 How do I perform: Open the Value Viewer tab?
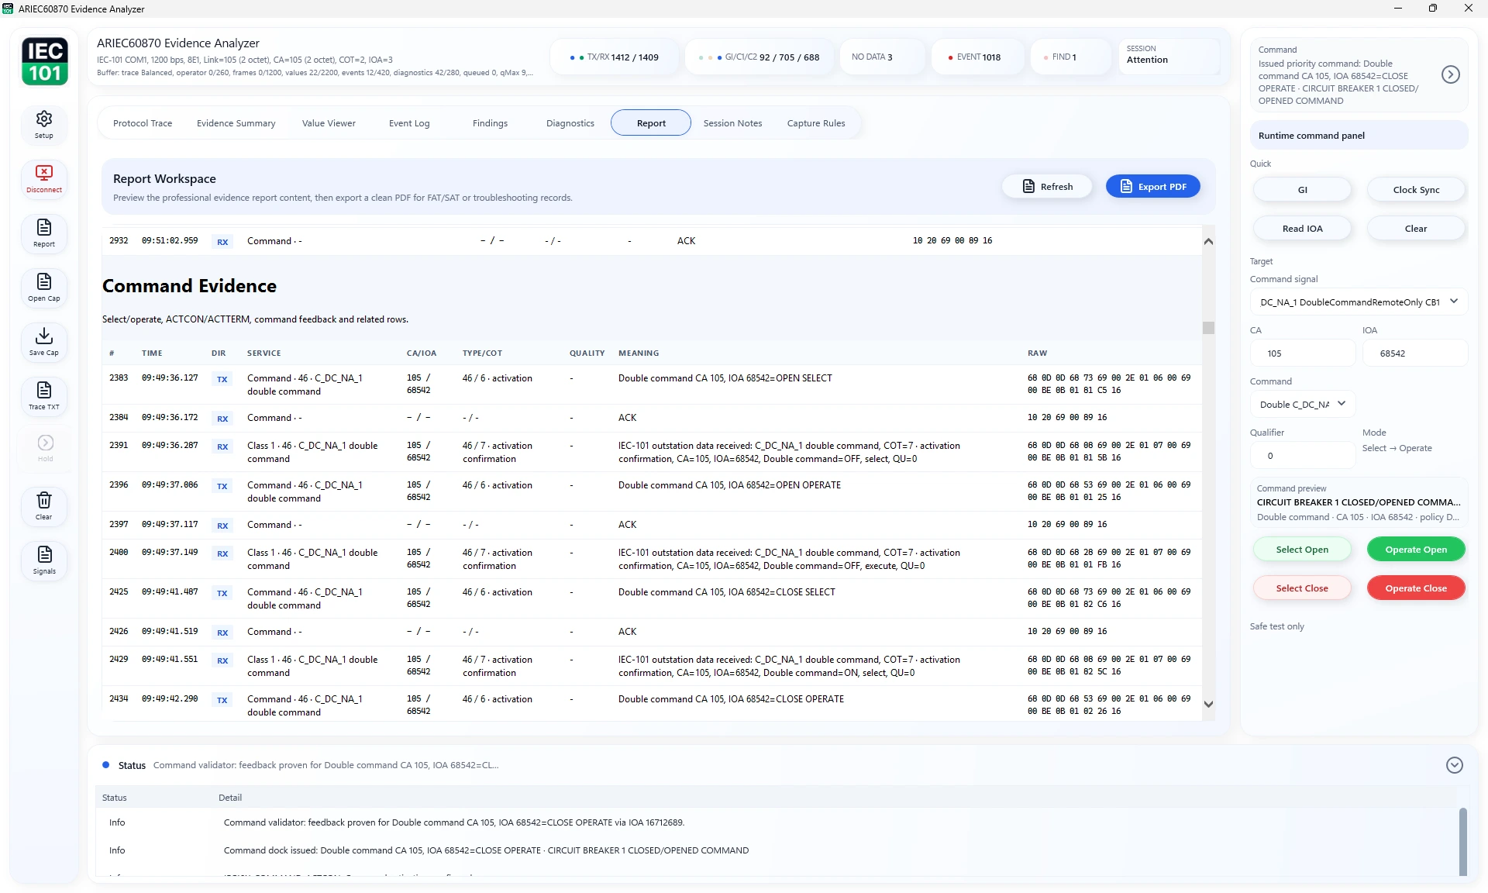click(x=329, y=123)
